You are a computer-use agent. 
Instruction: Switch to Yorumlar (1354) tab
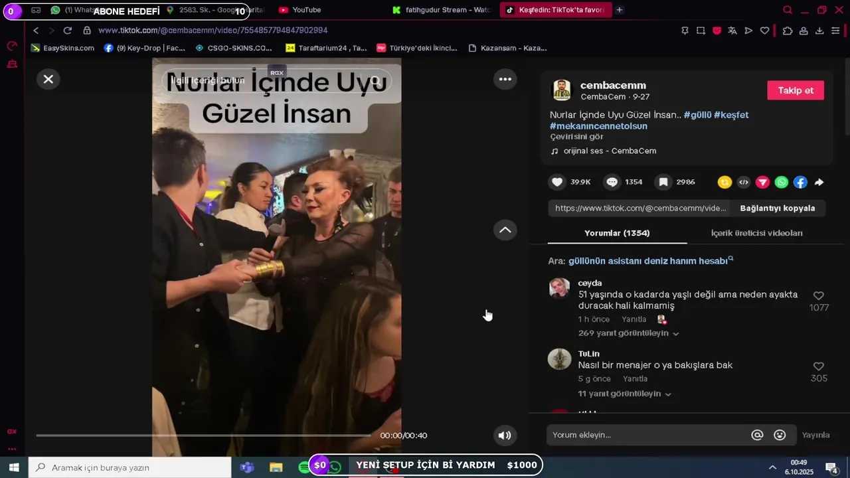(x=617, y=233)
